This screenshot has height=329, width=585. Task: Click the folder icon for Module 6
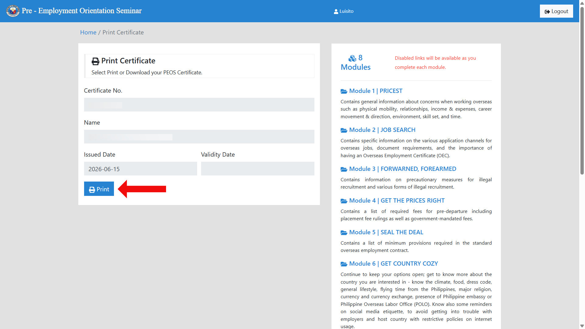point(344,264)
